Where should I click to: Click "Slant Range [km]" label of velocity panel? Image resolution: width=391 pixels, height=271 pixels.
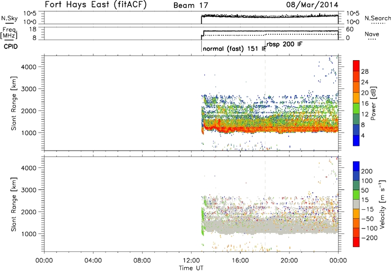click(14, 204)
